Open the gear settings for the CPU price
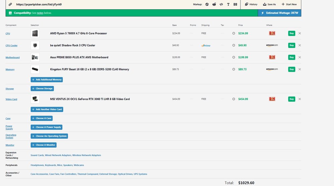The image size is (334, 186). coord(233,33)
